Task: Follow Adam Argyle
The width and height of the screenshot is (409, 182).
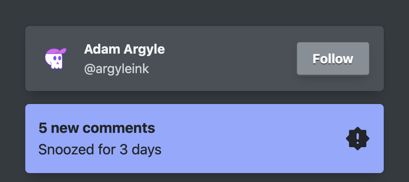Action: [332, 58]
